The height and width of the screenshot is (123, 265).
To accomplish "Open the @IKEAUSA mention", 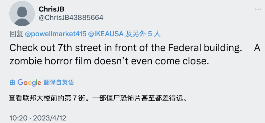I will pyautogui.click(x=106, y=34).
